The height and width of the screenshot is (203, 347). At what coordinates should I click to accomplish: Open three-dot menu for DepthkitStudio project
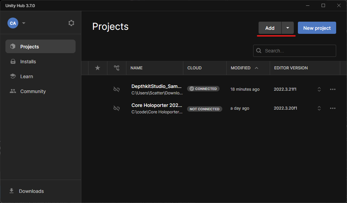332,89
